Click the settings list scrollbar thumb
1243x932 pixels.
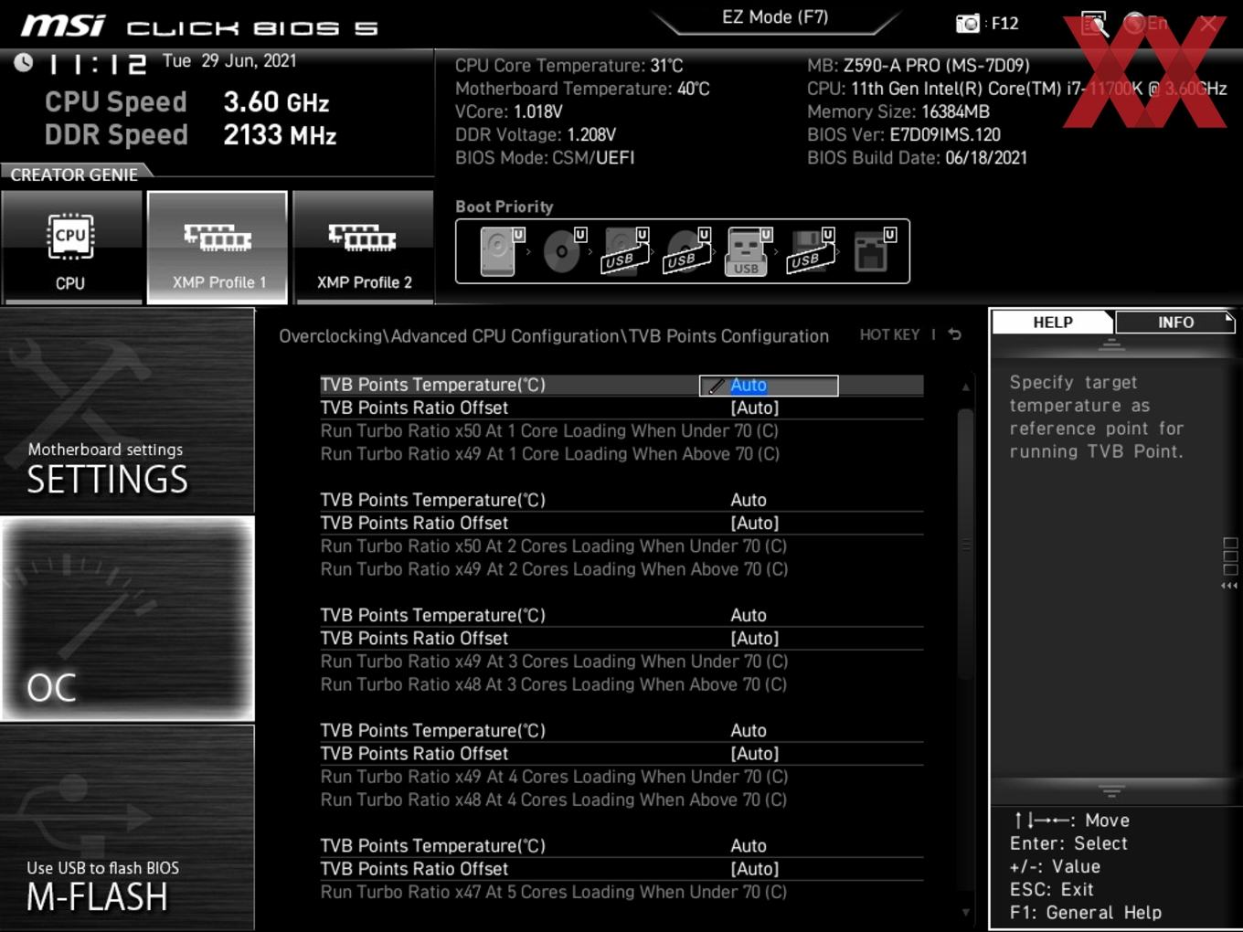965,545
